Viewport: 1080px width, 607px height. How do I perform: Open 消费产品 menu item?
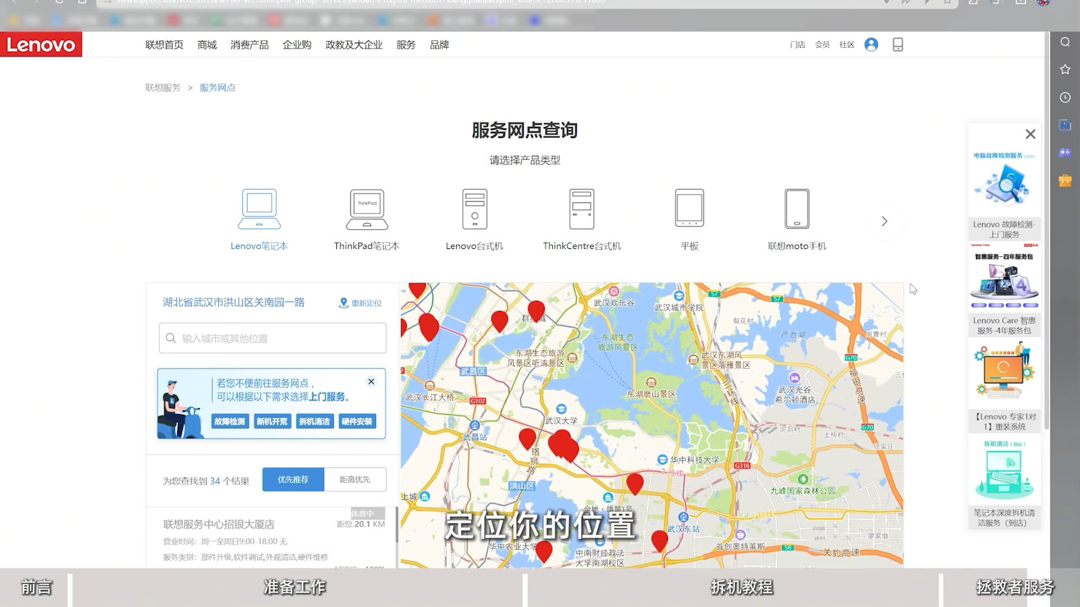[x=250, y=45]
